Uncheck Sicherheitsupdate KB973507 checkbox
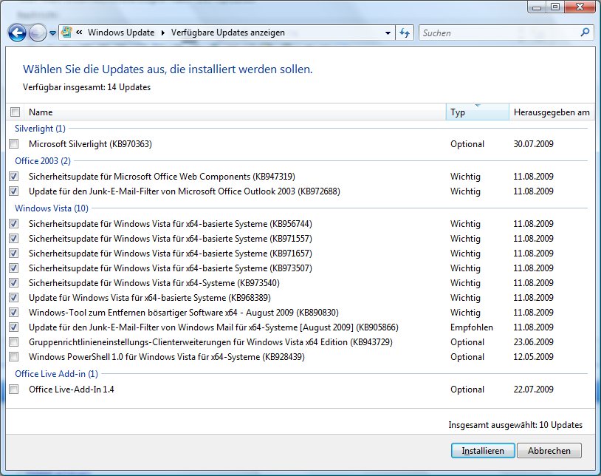Image resolution: width=601 pixels, height=476 pixels. tap(14, 268)
